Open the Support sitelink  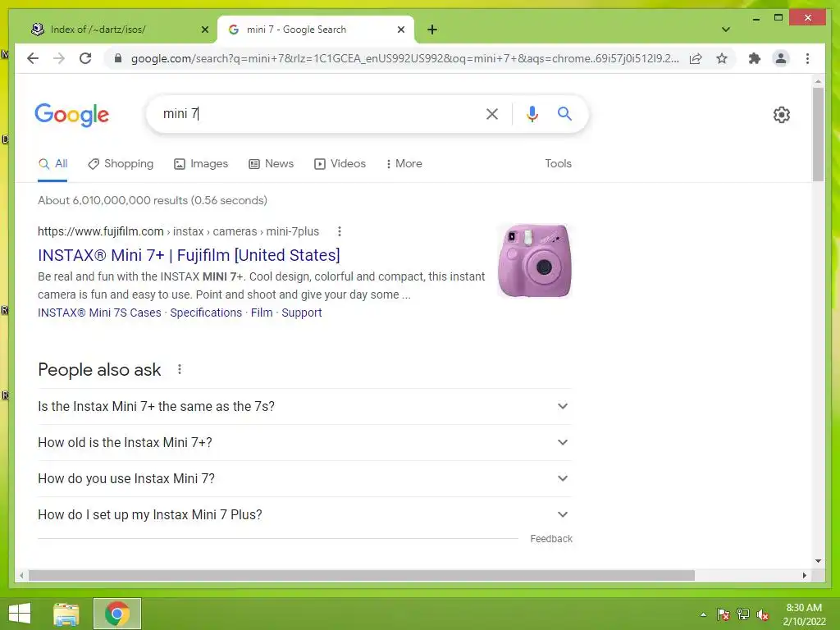pos(302,313)
